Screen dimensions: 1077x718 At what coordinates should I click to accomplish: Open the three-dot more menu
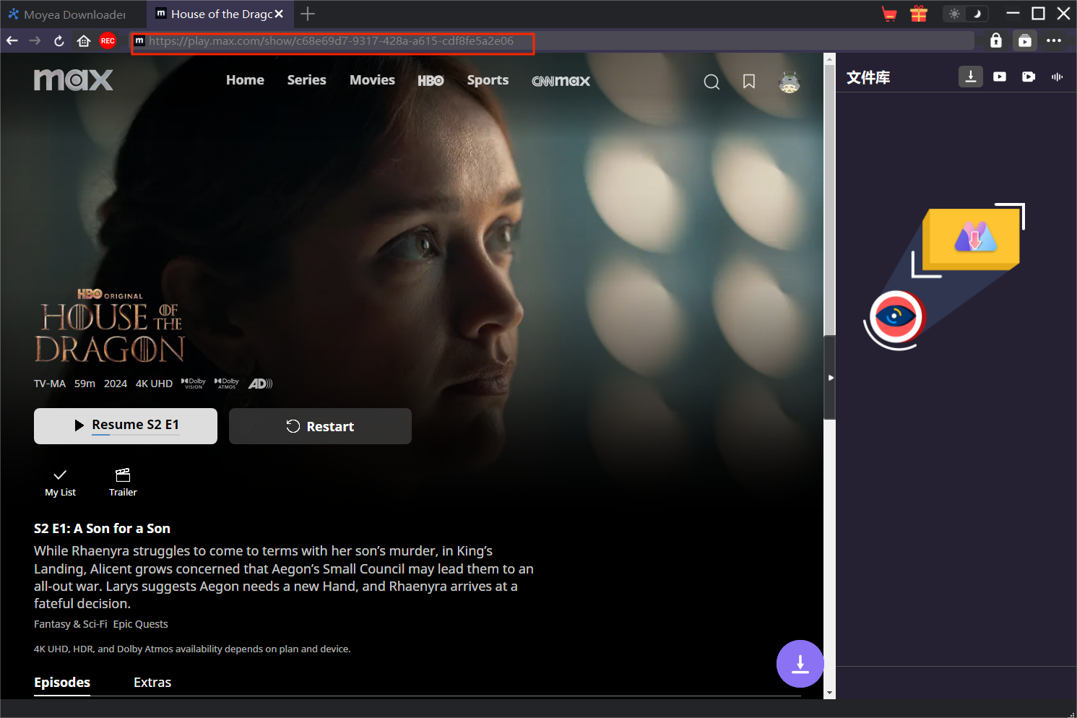(x=1054, y=40)
